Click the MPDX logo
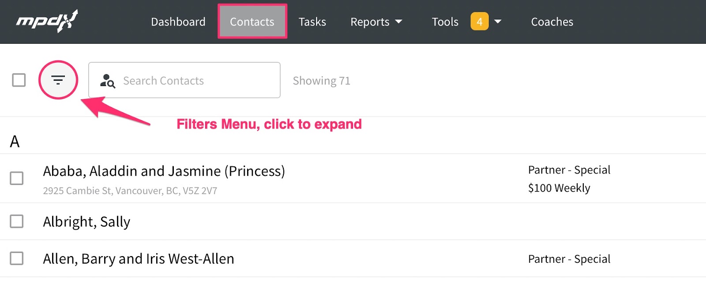 (x=47, y=21)
